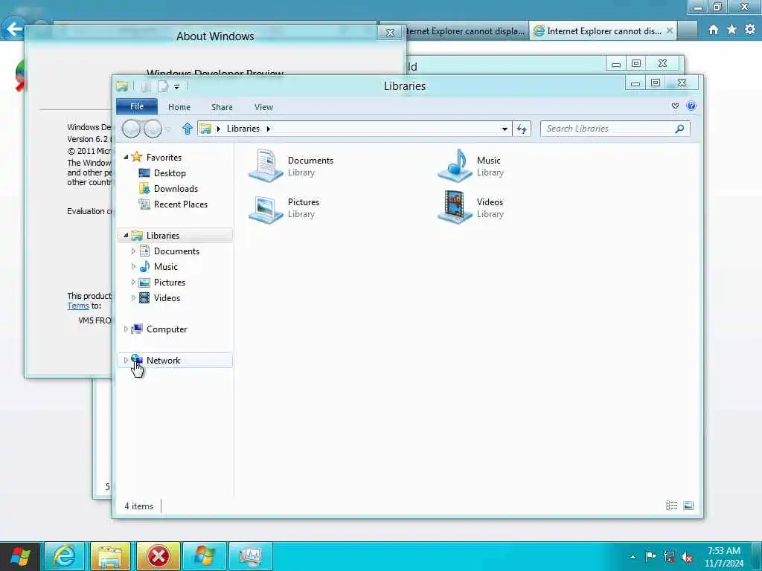
Task: Switch to details view icon in status bar
Action: [672, 506]
